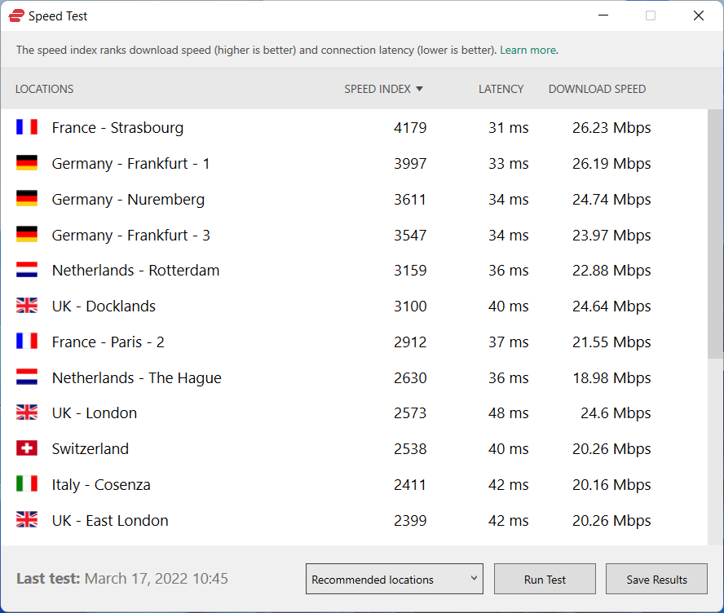The height and width of the screenshot is (613, 724).
Task: Click the 24.74 Mbps download speed
Action: [611, 200]
